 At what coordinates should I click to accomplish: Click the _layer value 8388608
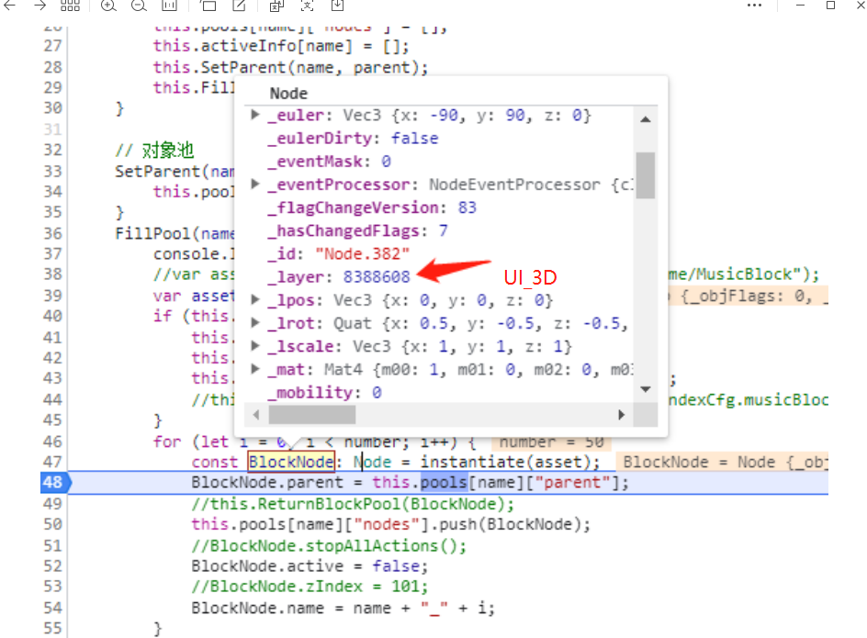pos(377,276)
